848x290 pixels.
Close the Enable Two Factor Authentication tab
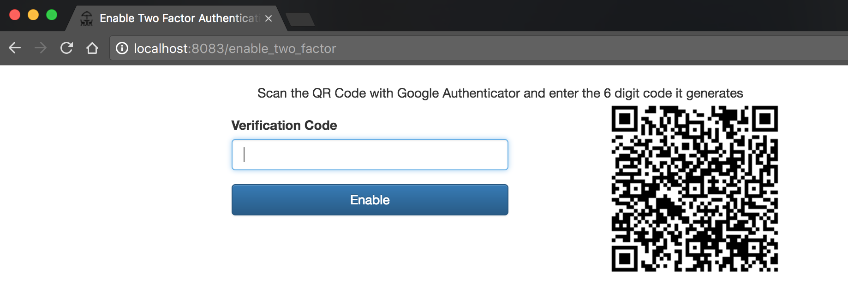click(269, 18)
